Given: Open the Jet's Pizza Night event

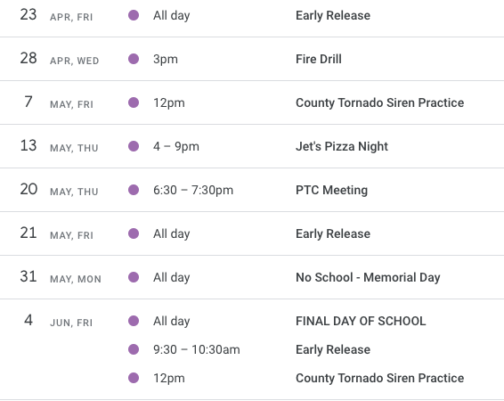Looking at the screenshot, I should click(x=342, y=146).
